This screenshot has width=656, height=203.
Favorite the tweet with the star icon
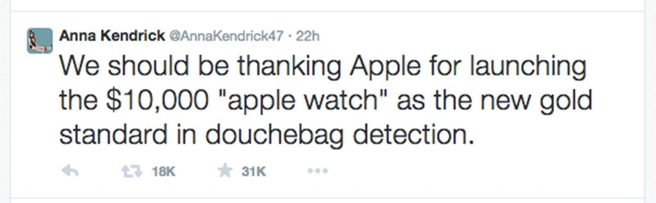point(225,170)
